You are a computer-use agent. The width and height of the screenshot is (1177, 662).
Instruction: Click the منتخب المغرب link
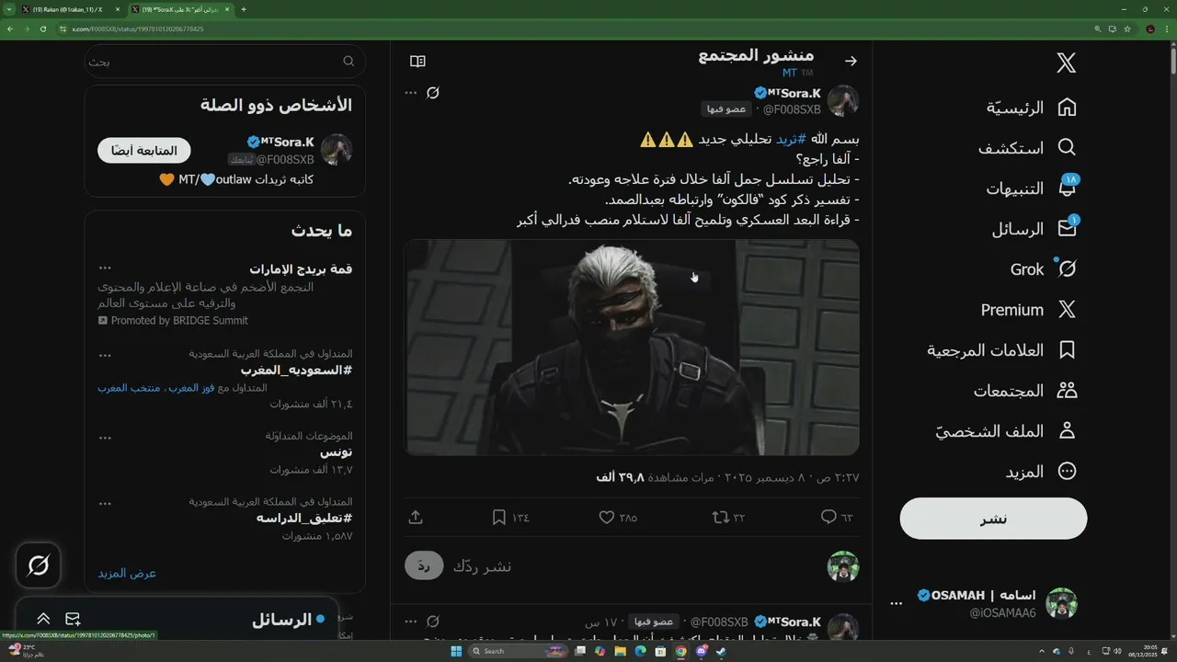point(129,388)
